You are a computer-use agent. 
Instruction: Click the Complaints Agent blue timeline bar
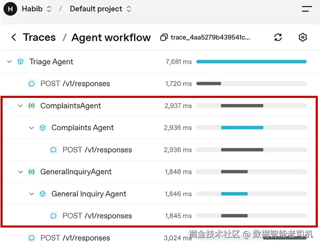click(x=242, y=128)
